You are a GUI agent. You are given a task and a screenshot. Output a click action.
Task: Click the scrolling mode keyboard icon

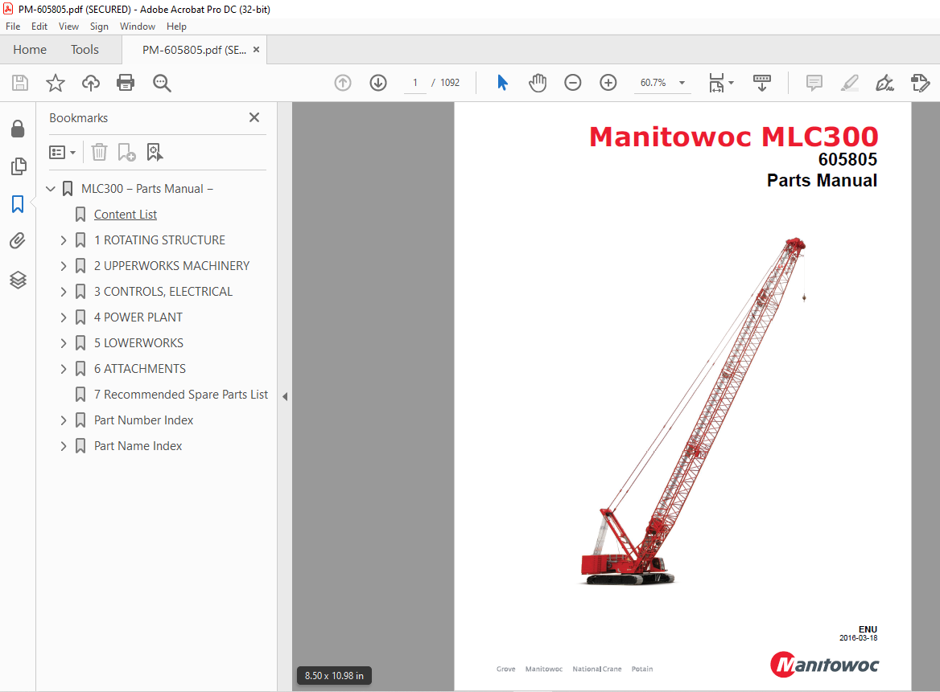762,83
